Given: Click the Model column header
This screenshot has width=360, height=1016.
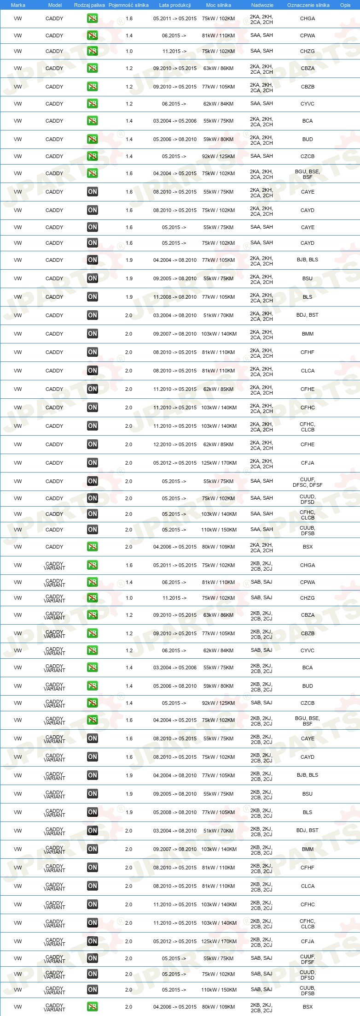Looking at the screenshot, I should click(55, 5).
